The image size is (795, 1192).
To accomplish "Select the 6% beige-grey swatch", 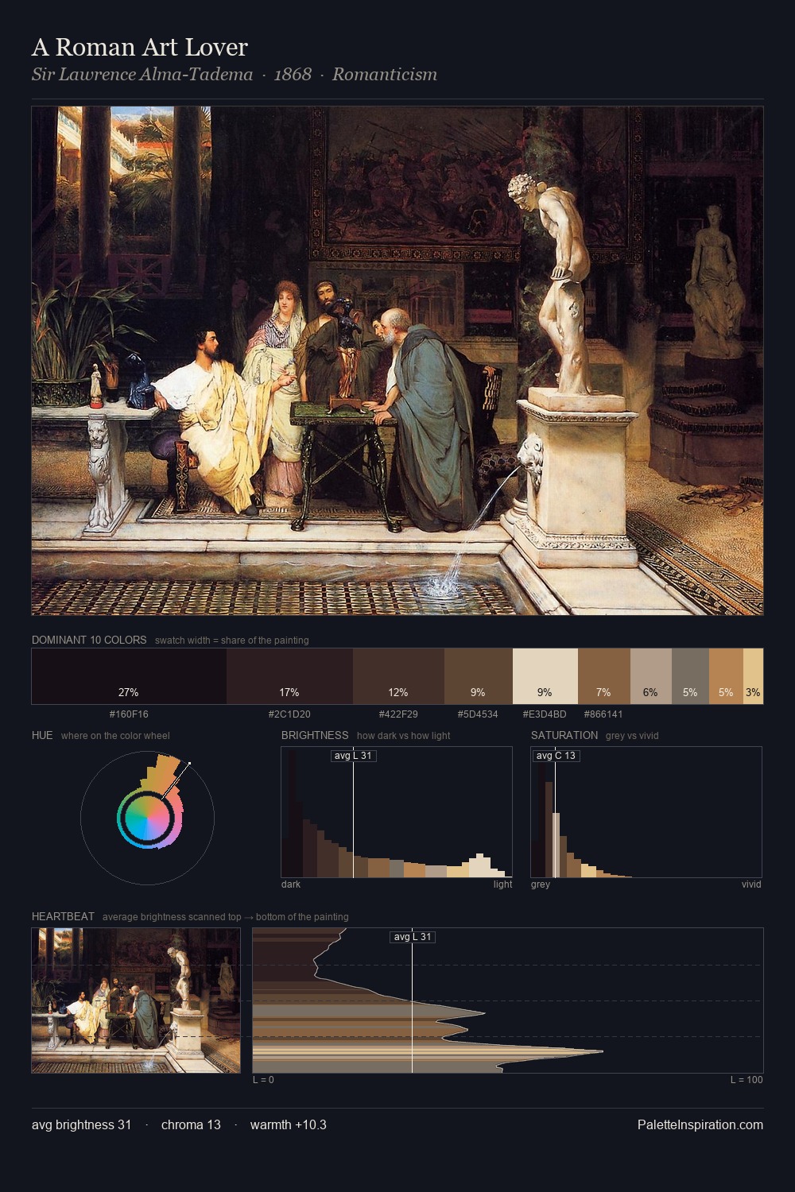I will tap(651, 676).
